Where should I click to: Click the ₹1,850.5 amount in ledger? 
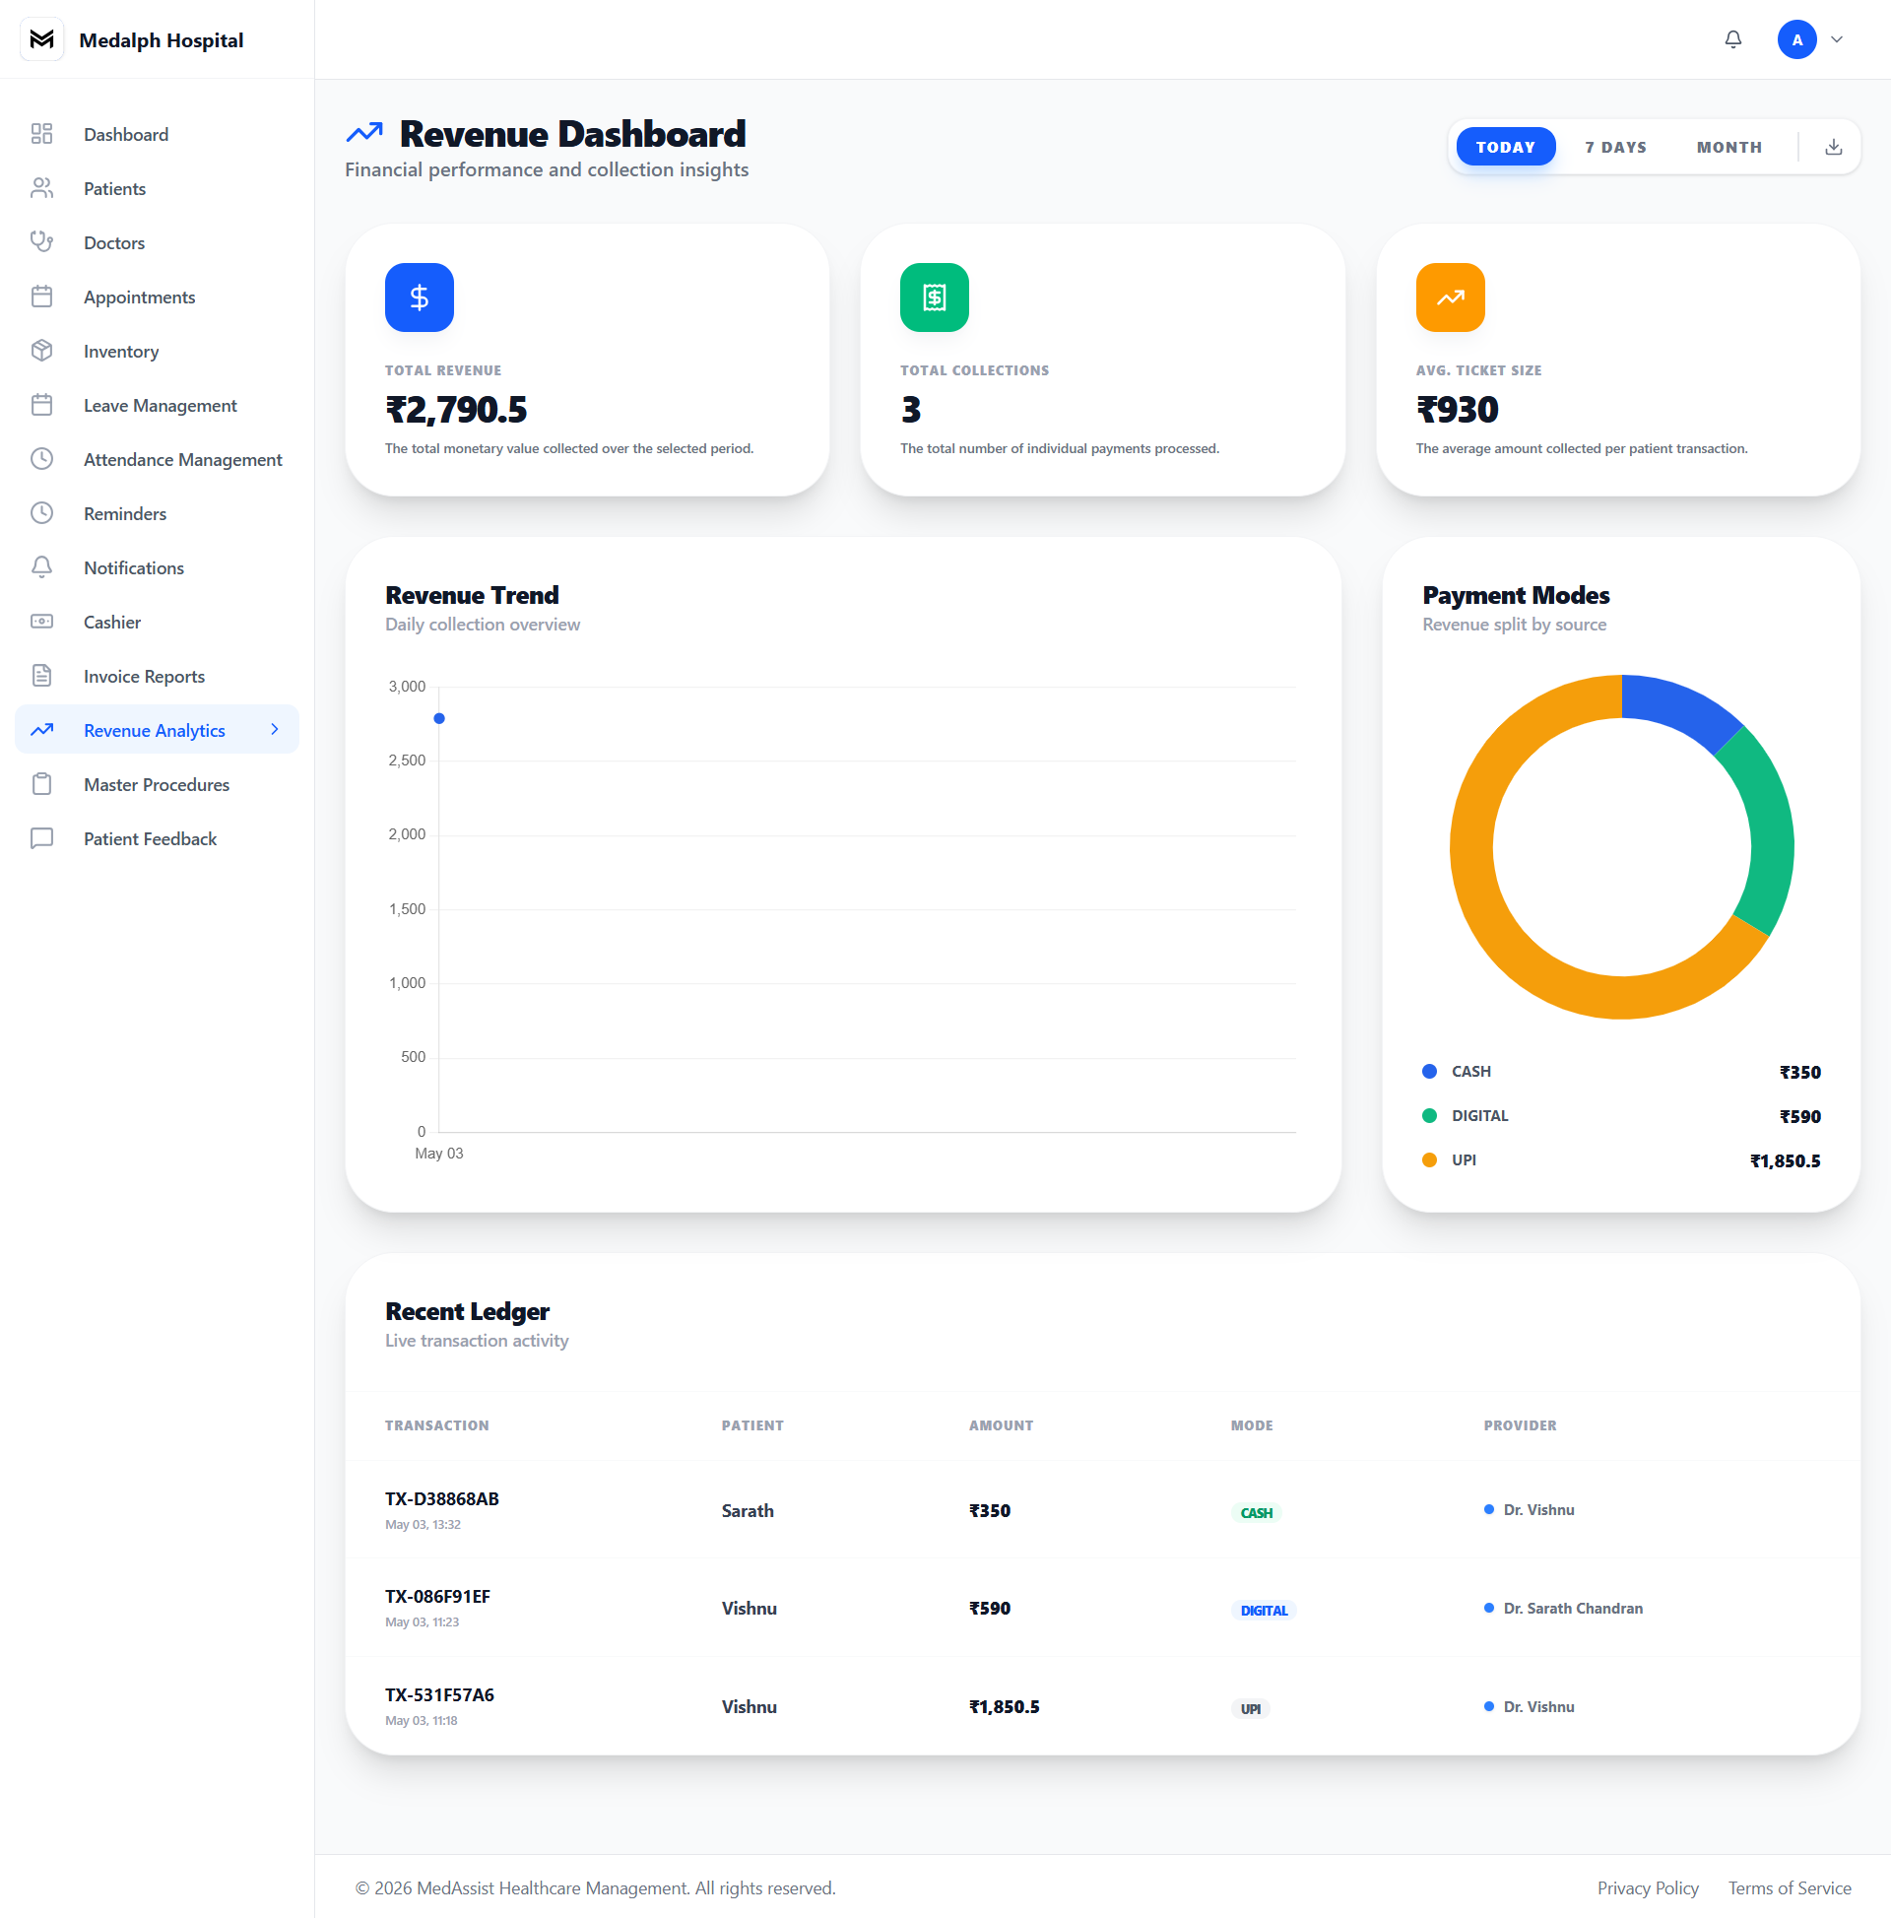tap(1004, 1706)
